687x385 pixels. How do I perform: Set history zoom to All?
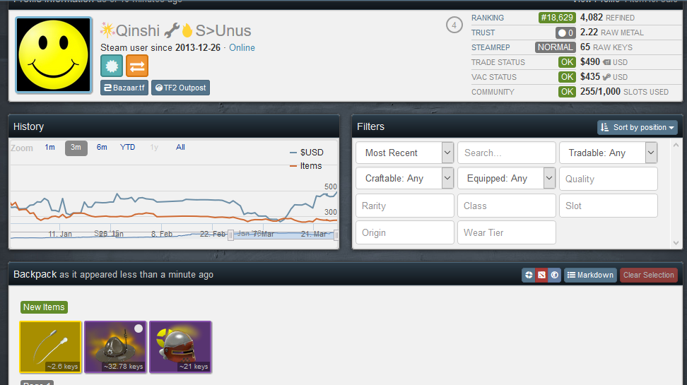tap(180, 148)
